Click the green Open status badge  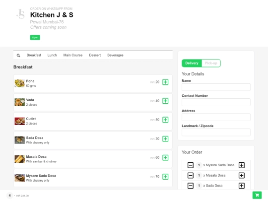point(35,37)
